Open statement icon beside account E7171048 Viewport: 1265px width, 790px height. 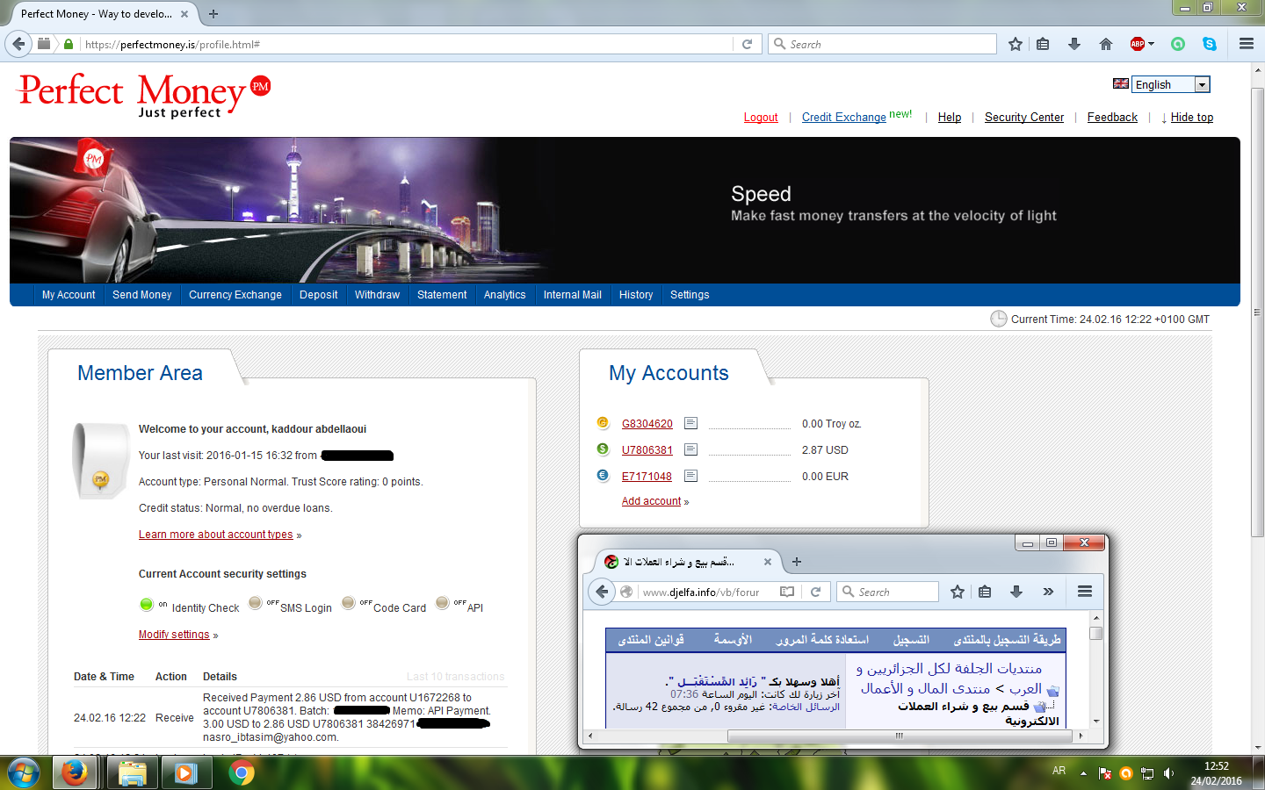pos(691,476)
